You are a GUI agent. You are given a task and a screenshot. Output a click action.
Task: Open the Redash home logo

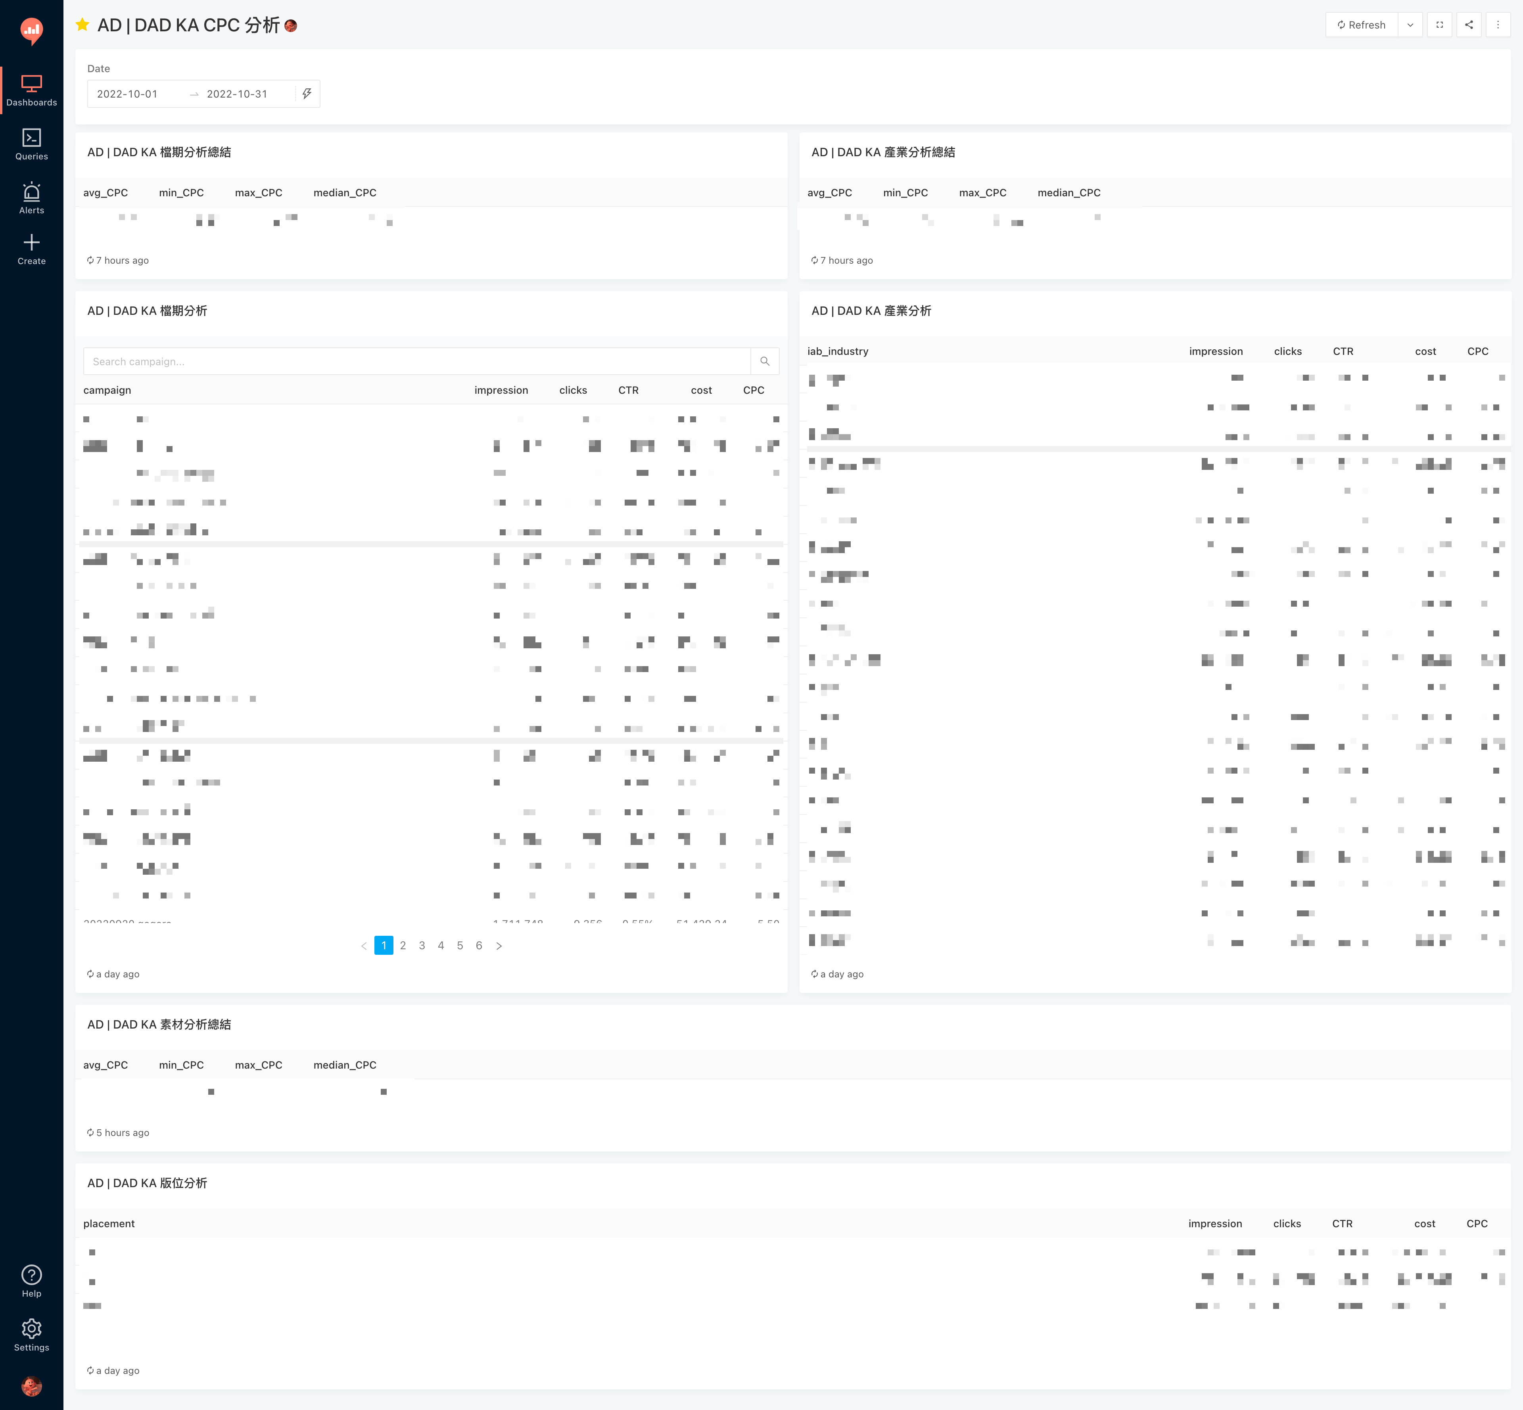[x=31, y=31]
